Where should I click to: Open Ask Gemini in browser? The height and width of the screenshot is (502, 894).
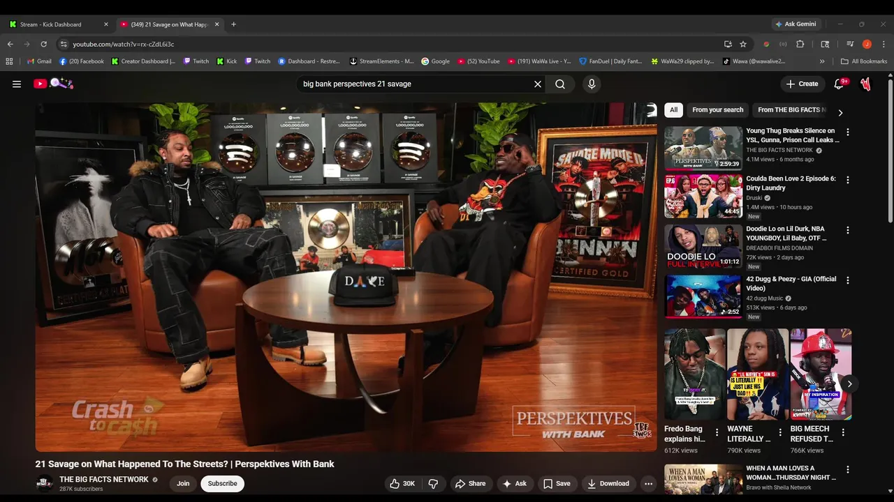(796, 24)
